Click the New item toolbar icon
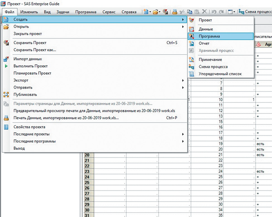272x217 pixels. (x=146, y=12)
